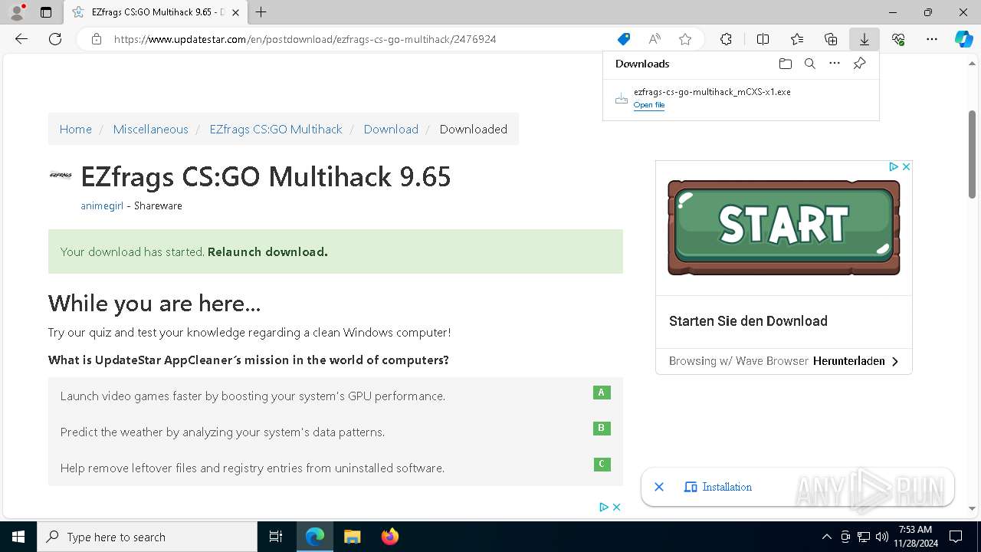The width and height of the screenshot is (981, 552).
Task: Open Task View on taskbar
Action: pyautogui.click(x=276, y=537)
